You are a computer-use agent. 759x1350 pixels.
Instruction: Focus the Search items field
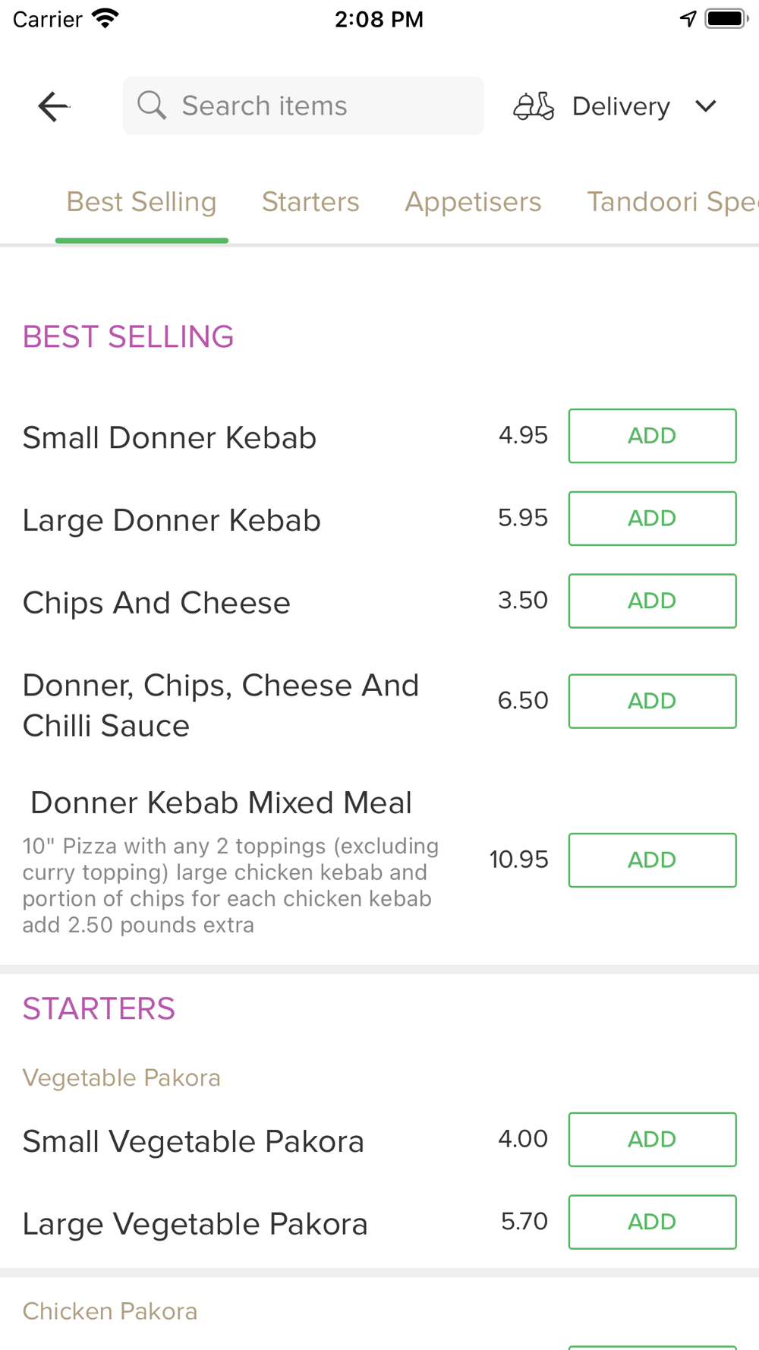point(319,106)
